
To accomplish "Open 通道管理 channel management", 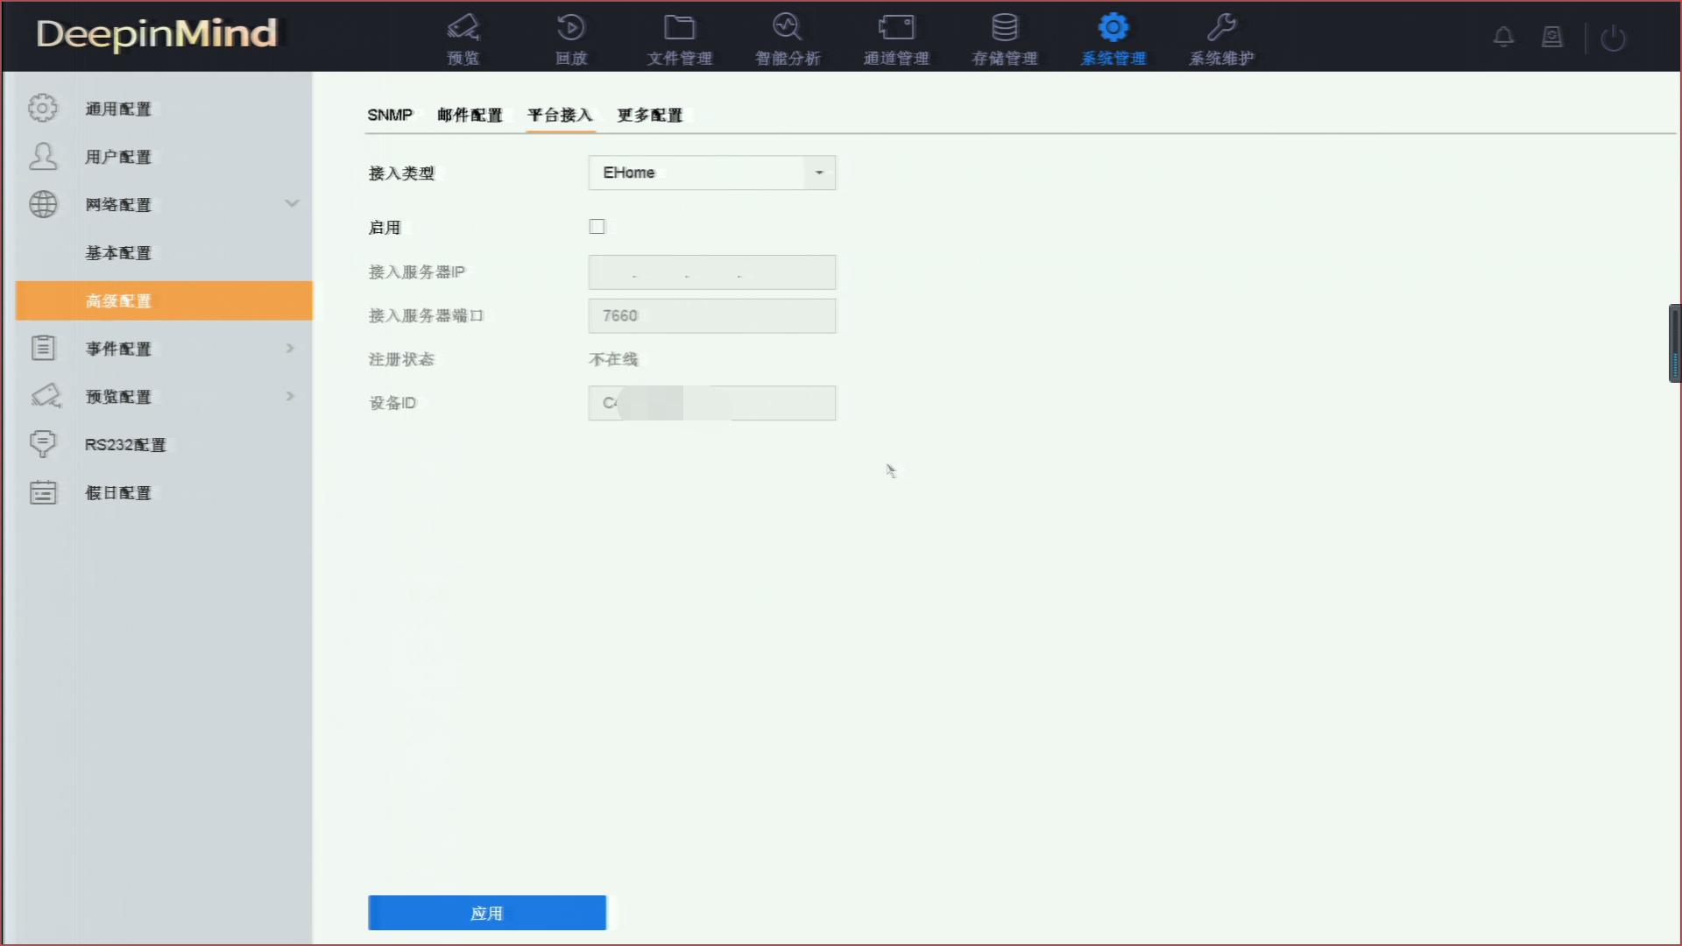I will pos(895,37).
